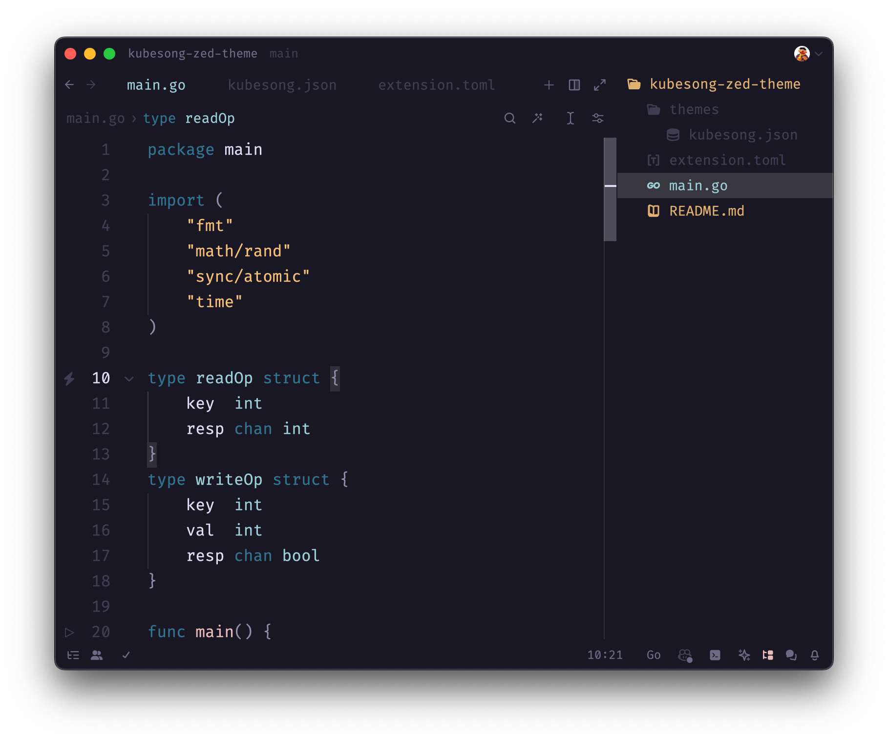Open README.md in project tree
Image resolution: width=888 pixels, height=742 pixels.
click(725, 211)
